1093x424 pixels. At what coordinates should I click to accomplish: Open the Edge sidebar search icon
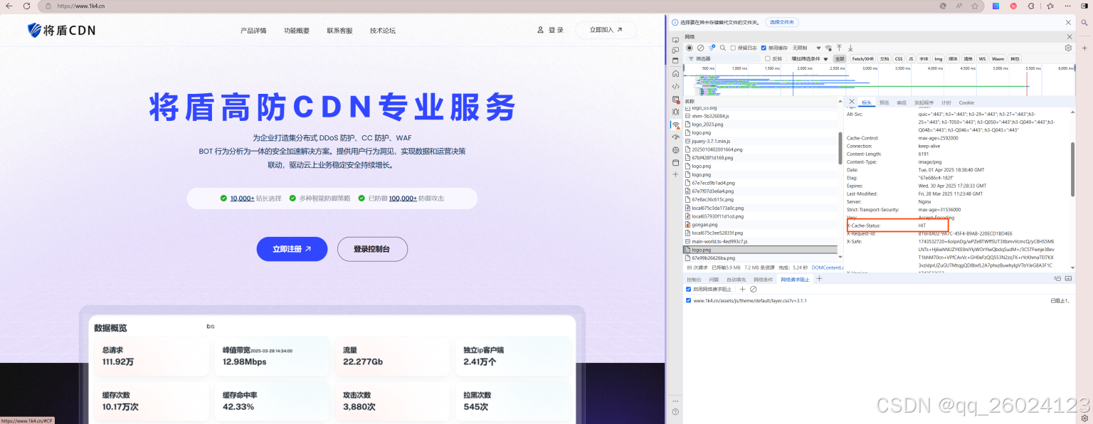tap(1084, 22)
